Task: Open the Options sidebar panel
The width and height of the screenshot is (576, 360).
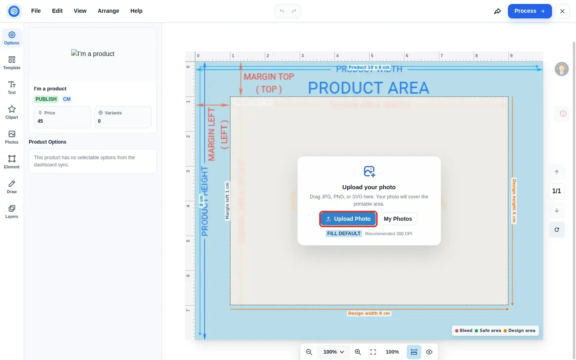Action: [x=12, y=38]
